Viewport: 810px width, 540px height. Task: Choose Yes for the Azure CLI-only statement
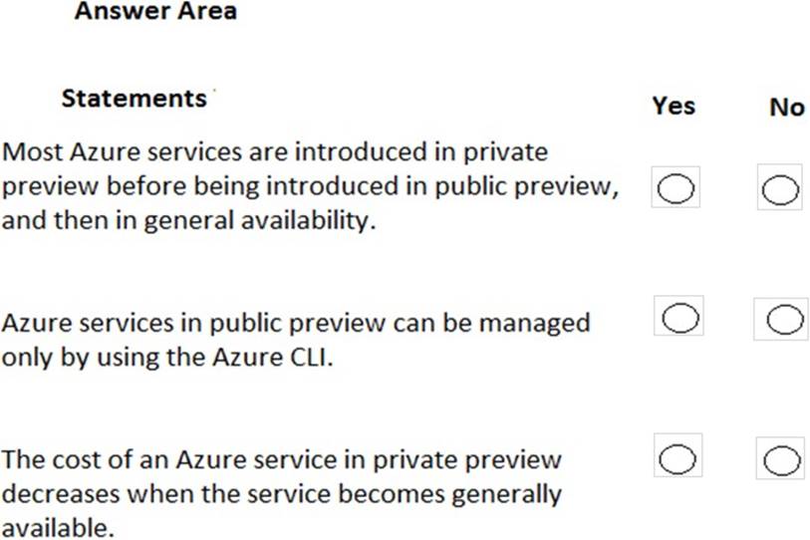click(x=679, y=318)
